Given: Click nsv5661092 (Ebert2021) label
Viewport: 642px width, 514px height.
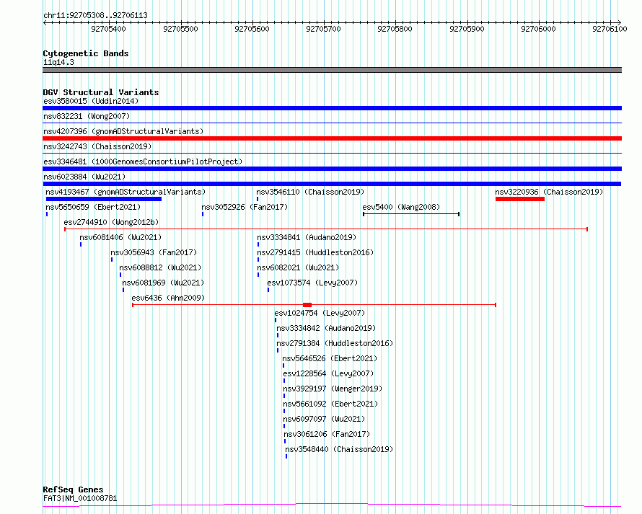Looking at the screenshot, I should click(331, 404).
